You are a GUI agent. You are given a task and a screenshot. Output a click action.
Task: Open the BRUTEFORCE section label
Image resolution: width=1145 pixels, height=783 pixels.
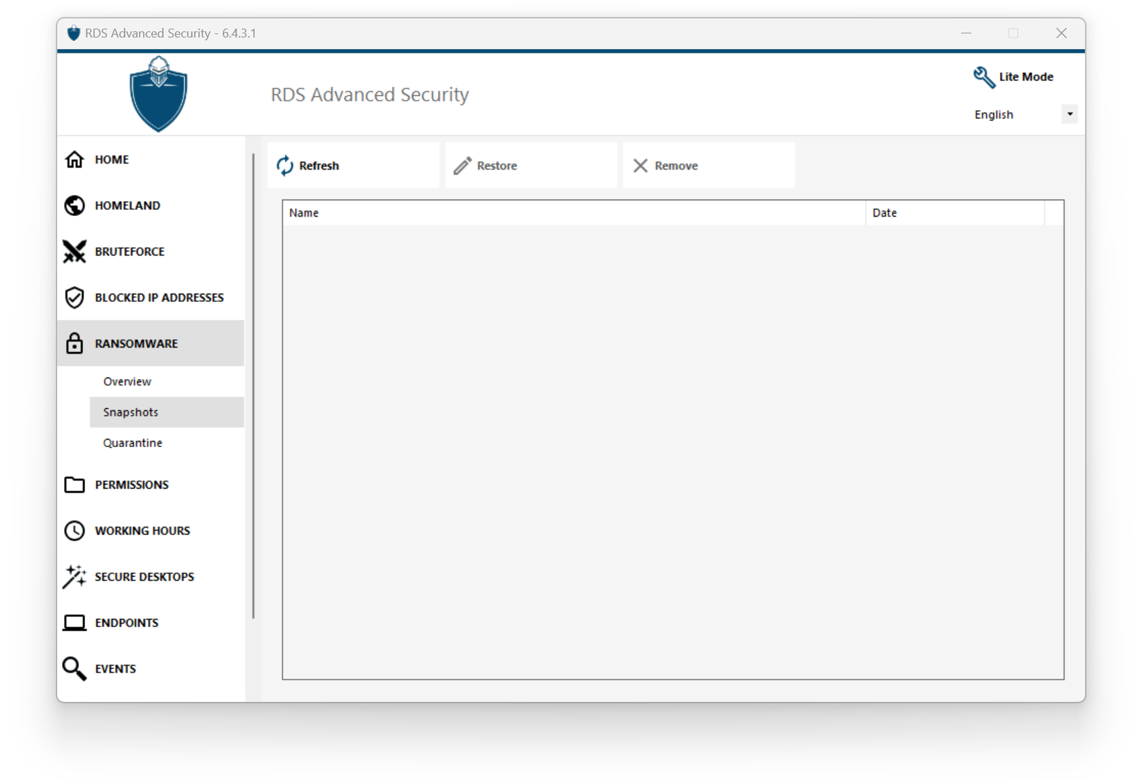(129, 251)
